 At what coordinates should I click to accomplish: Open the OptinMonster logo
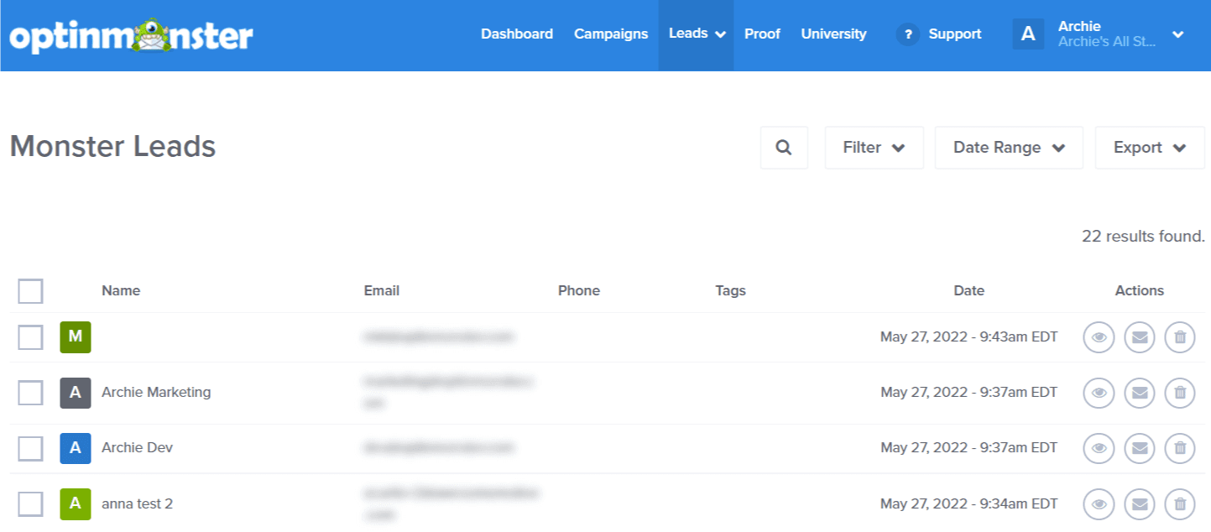click(130, 35)
